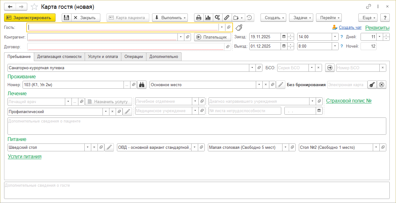Expand the Шведский стол dropdown list
Viewport: 396px width, 203px height.
[87, 147]
